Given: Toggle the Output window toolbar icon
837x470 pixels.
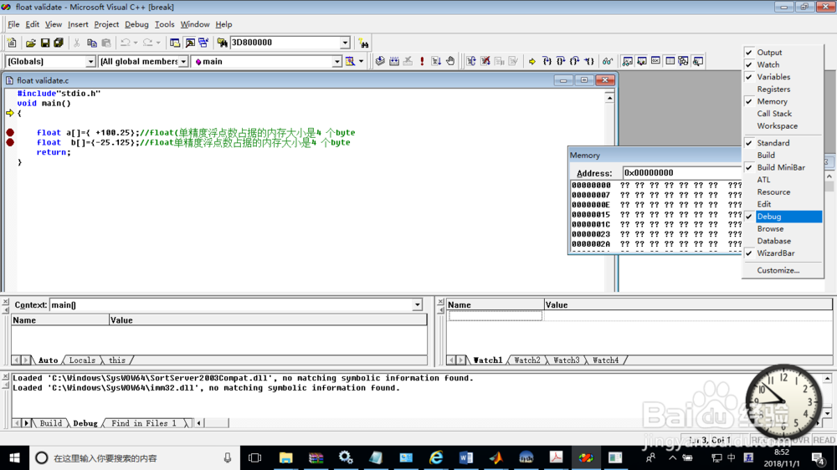Looking at the screenshot, I should 189,43.
